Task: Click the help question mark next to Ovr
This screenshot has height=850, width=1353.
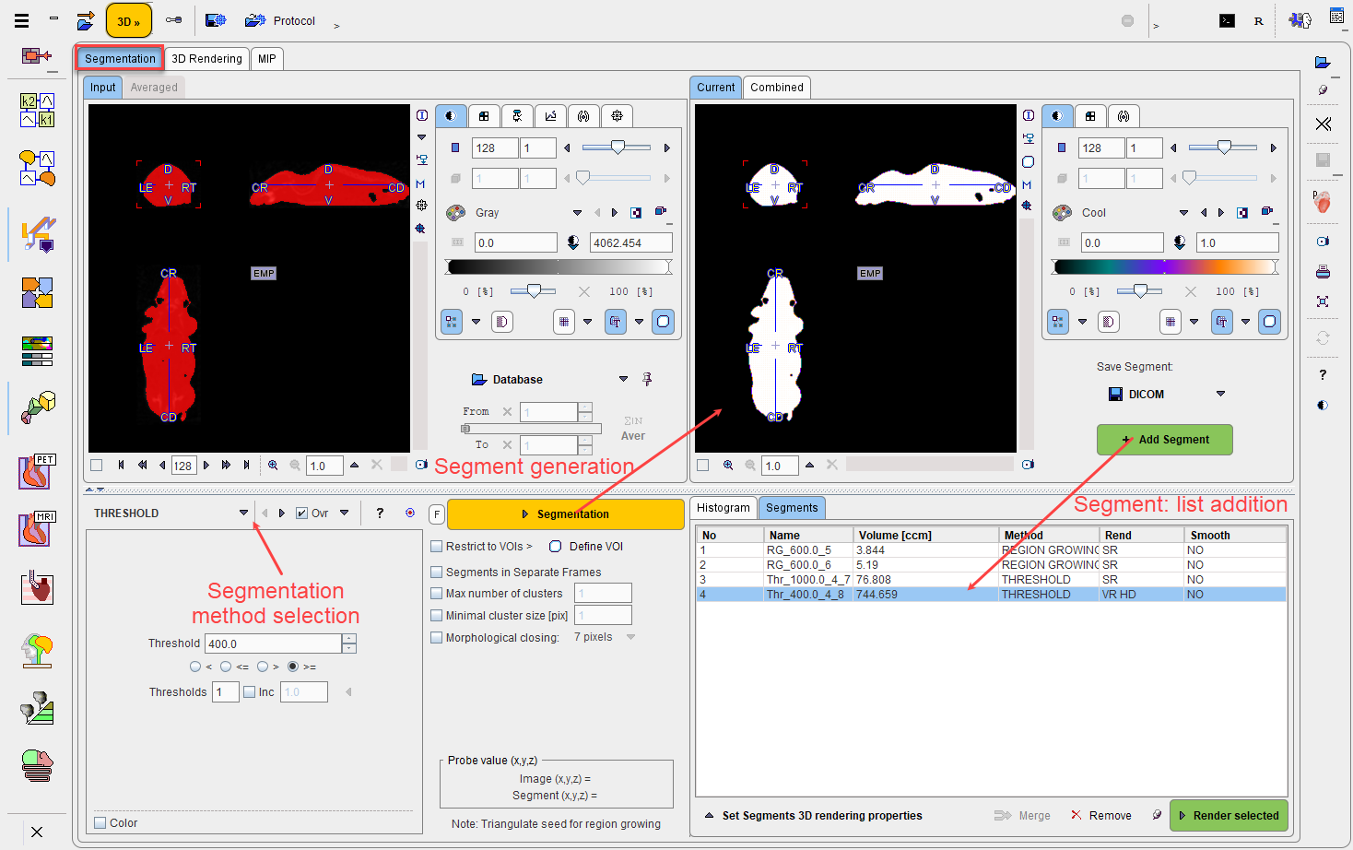Action: coord(380,513)
